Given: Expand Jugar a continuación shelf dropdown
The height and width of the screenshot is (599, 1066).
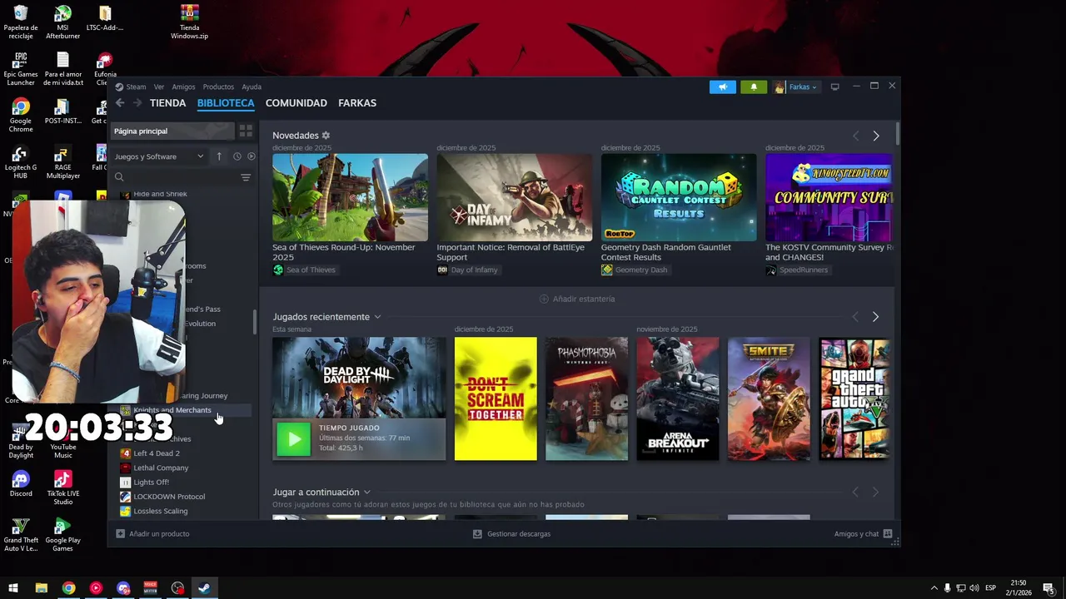Looking at the screenshot, I should tap(366, 493).
